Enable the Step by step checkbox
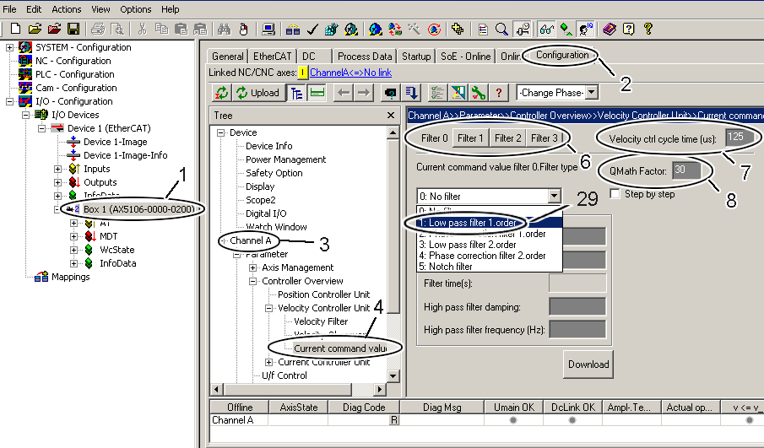The image size is (764, 448). tap(615, 194)
